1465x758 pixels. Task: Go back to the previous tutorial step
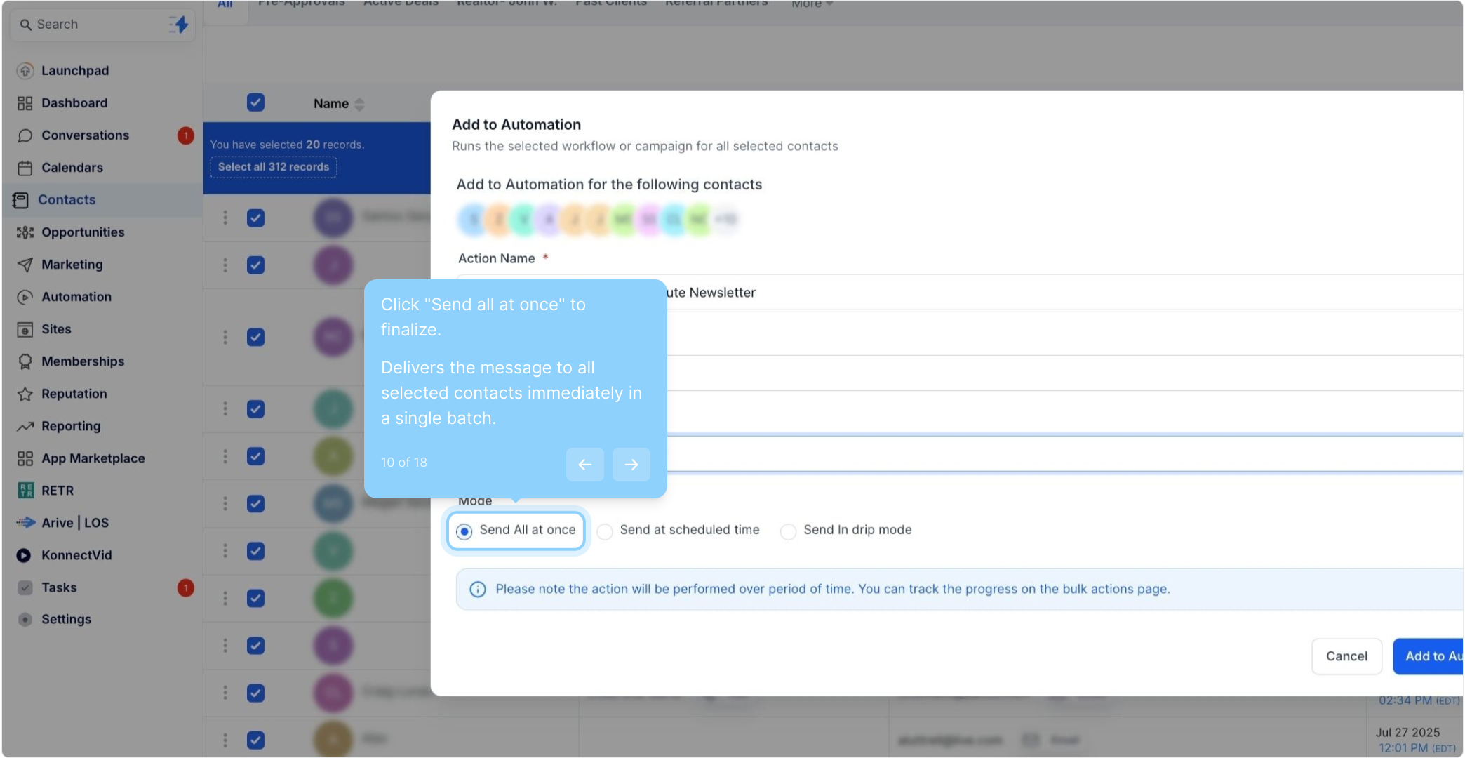click(584, 464)
